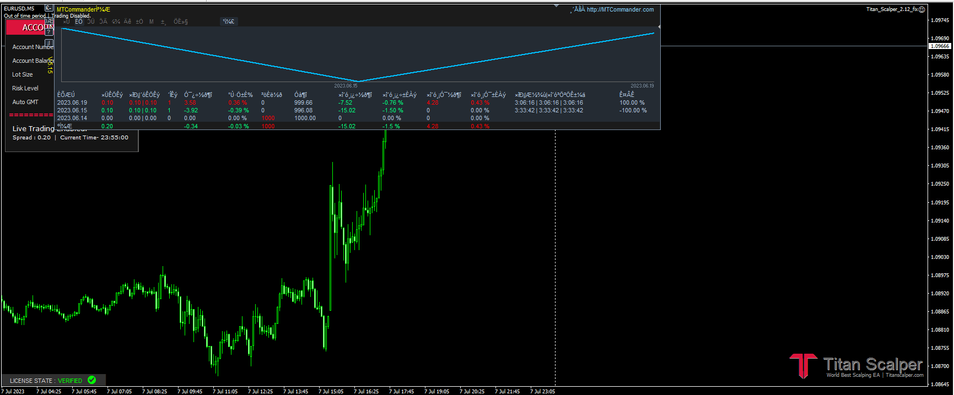The width and height of the screenshot is (954, 395).
Task: Select the '4¾' tab in MTCommander
Action: pos(116,21)
